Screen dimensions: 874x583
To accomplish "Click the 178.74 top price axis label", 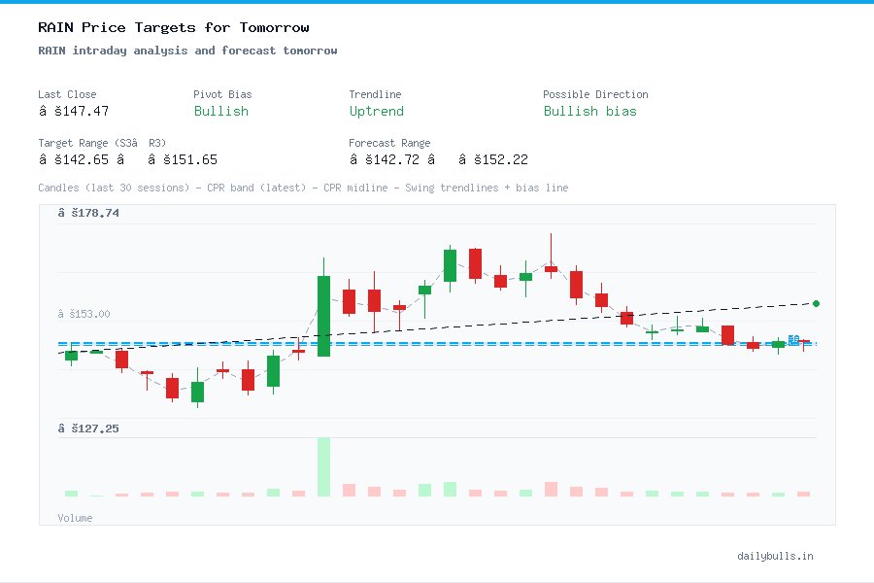I will click(88, 213).
